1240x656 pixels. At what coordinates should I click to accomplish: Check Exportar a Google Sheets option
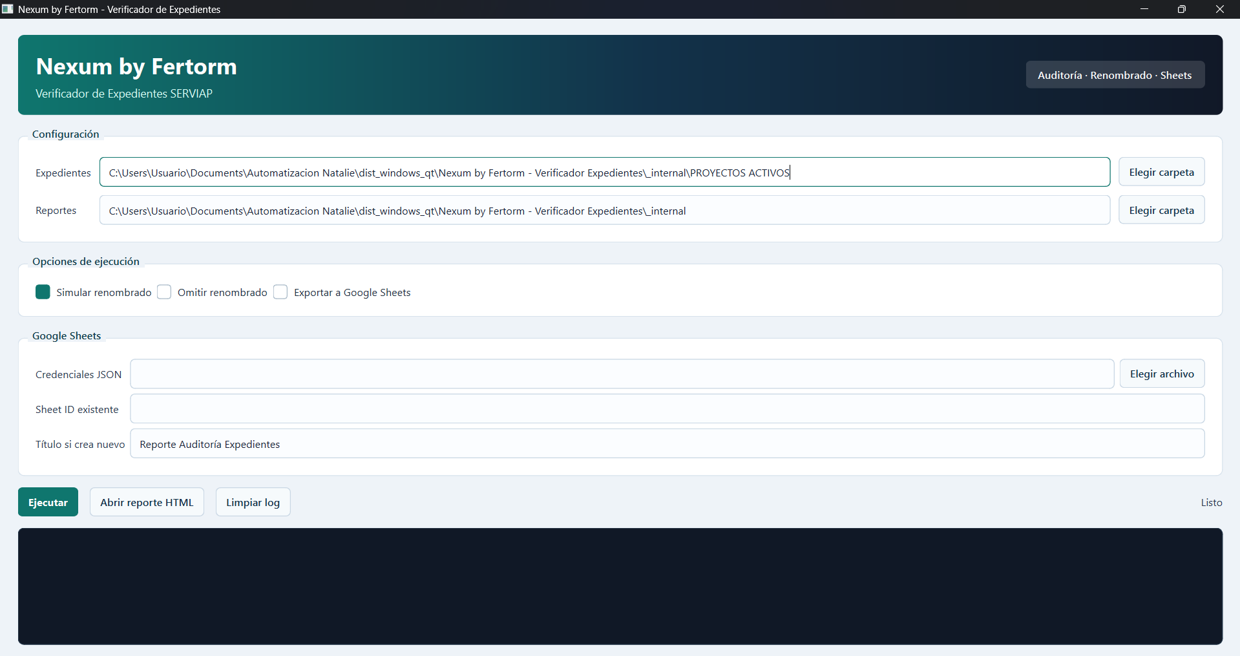(x=280, y=292)
